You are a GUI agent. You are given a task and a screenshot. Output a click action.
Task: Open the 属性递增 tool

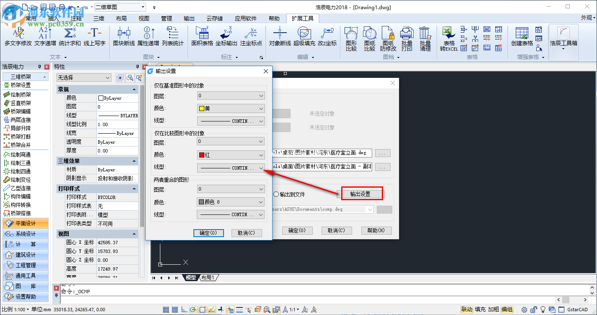click(x=148, y=36)
